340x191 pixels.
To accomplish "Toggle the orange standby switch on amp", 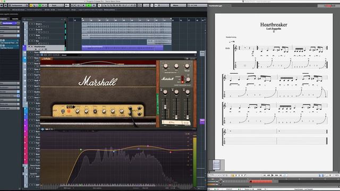I will coord(69,111).
